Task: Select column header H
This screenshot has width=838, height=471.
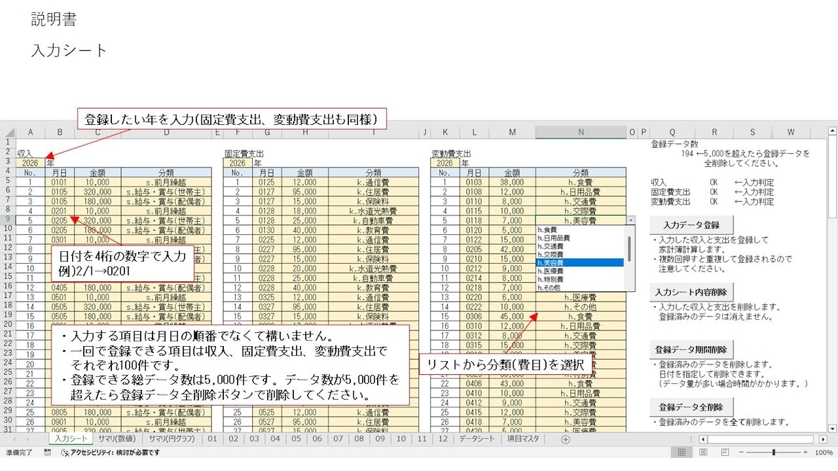Action: click(x=304, y=132)
